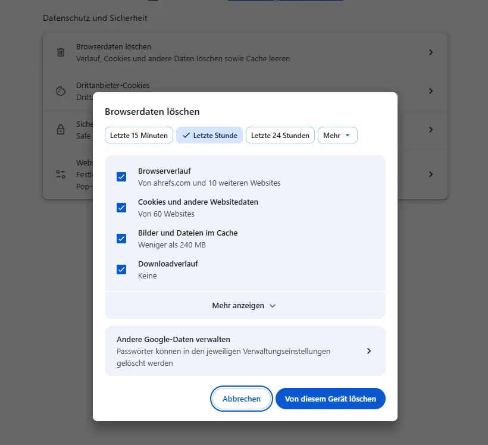Select Letzte 15 Minuten time range

139,136
